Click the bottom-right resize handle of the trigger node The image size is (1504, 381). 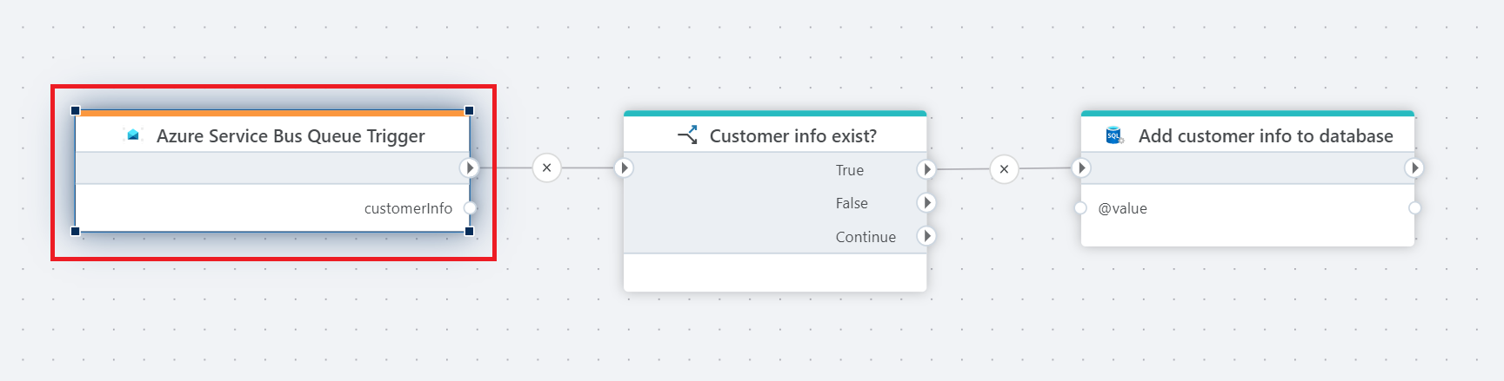(x=470, y=231)
